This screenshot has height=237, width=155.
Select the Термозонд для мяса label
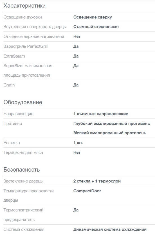23,152
